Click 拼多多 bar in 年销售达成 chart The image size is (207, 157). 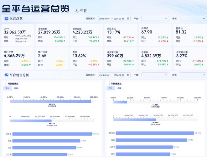click(155, 133)
